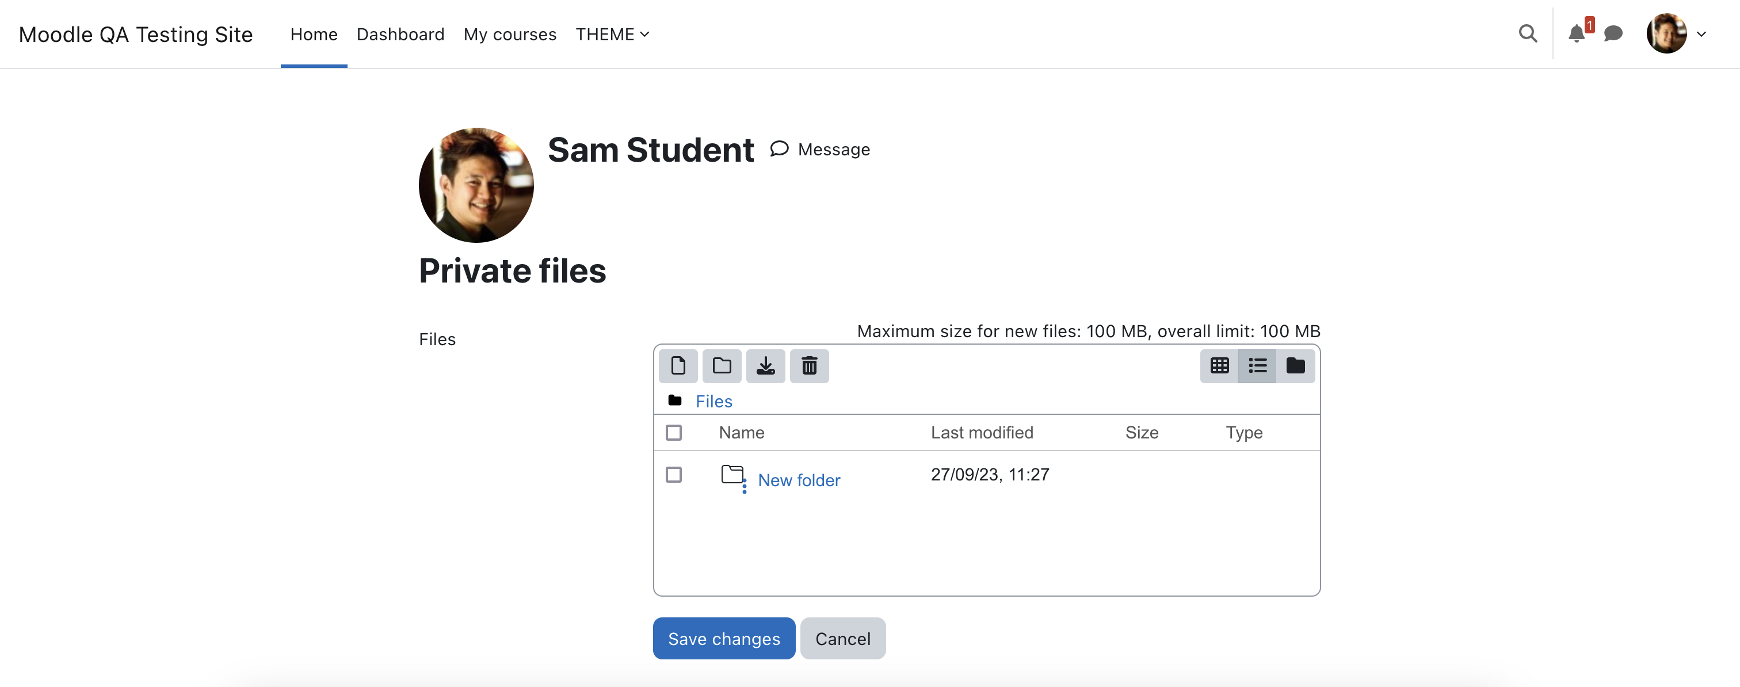Click the Cancel button
Image resolution: width=1740 pixels, height=687 pixels.
pos(842,638)
